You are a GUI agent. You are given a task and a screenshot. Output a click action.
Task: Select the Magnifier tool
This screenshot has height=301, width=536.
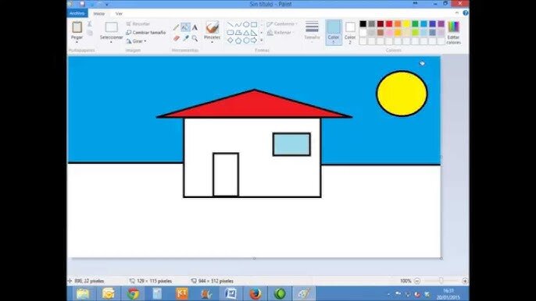(x=195, y=38)
